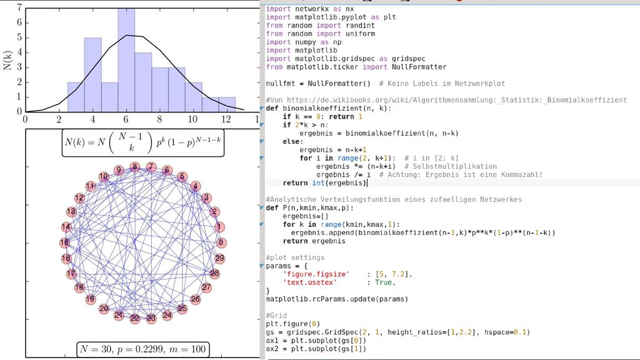
Task: Click the comment '#Analytische Verteilungsfunktion eines zufaelligen Netzwerkes'
Action: (394, 199)
